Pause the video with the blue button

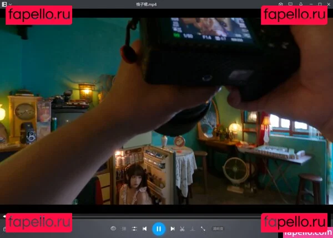(x=159, y=228)
